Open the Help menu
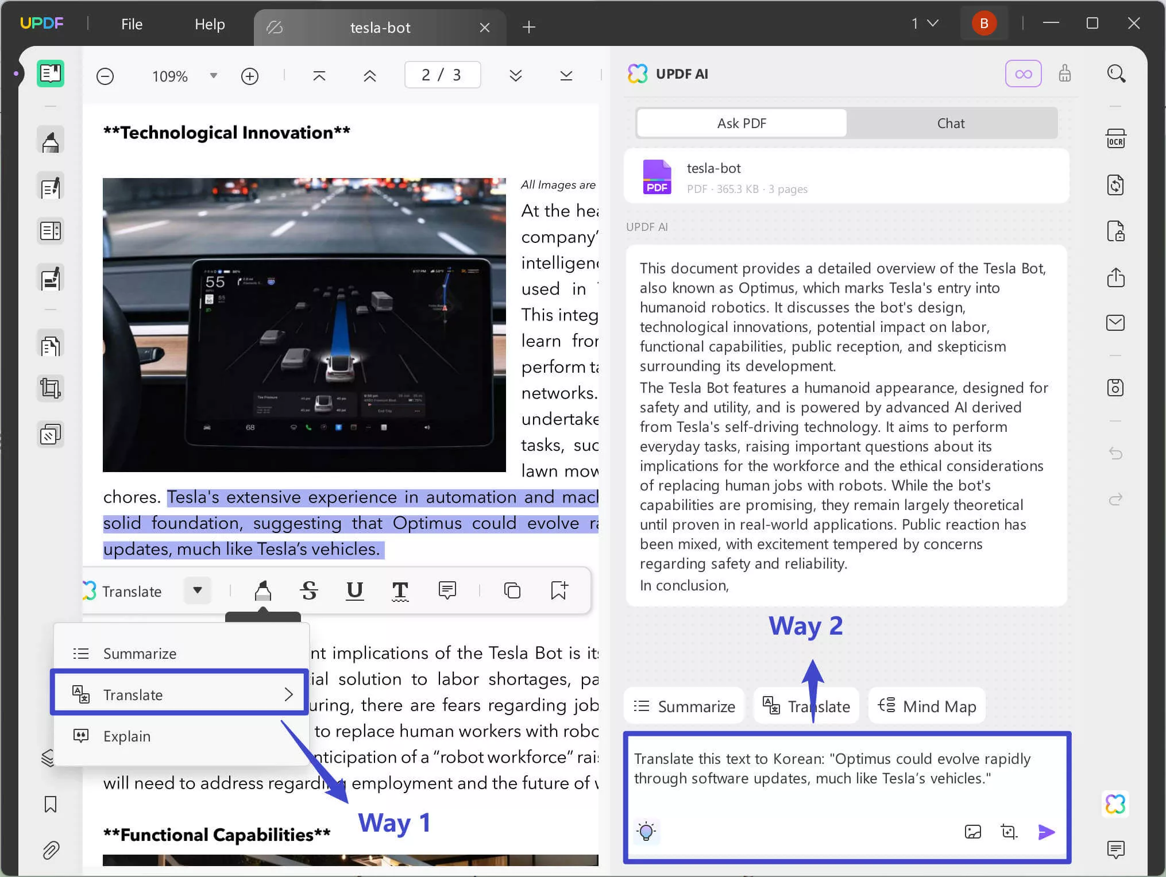 (210, 24)
